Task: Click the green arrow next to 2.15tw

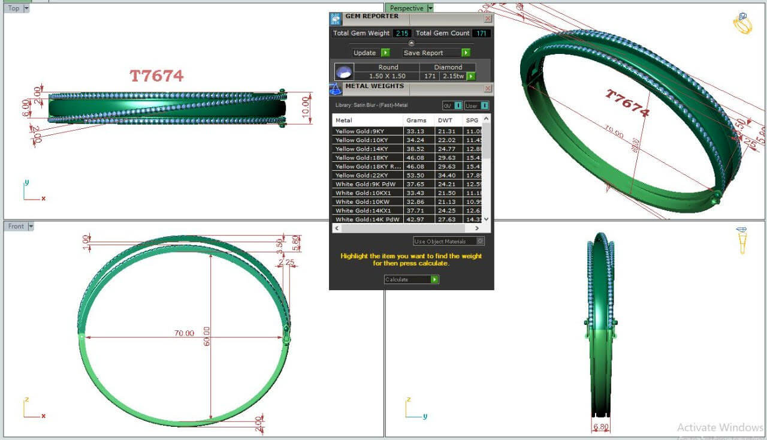Action: tap(471, 76)
